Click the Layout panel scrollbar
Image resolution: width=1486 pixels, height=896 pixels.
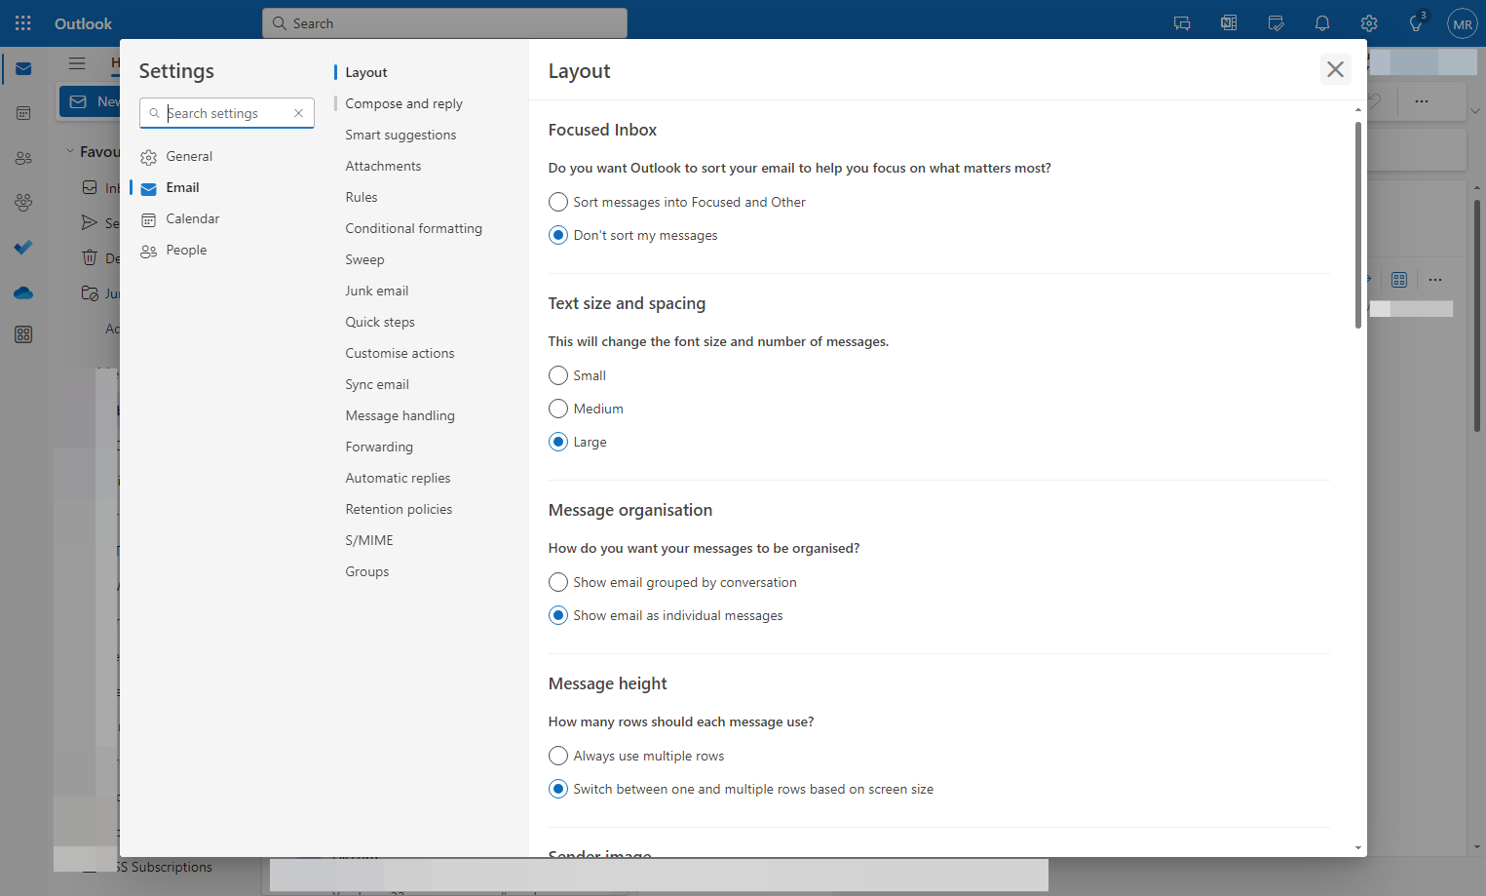(1357, 224)
